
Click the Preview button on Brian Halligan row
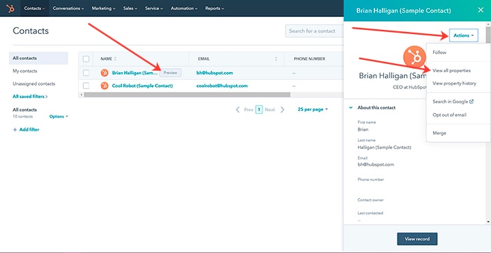click(x=170, y=73)
